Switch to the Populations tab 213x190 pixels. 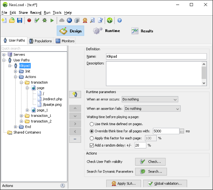coord(40,41)
